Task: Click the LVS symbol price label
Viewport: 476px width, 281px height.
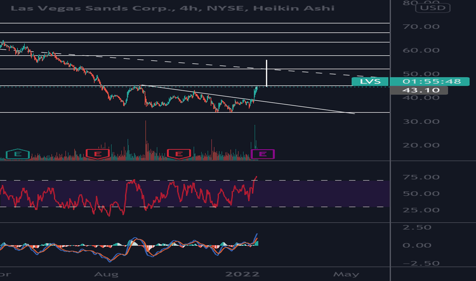Action: (370, 81)
